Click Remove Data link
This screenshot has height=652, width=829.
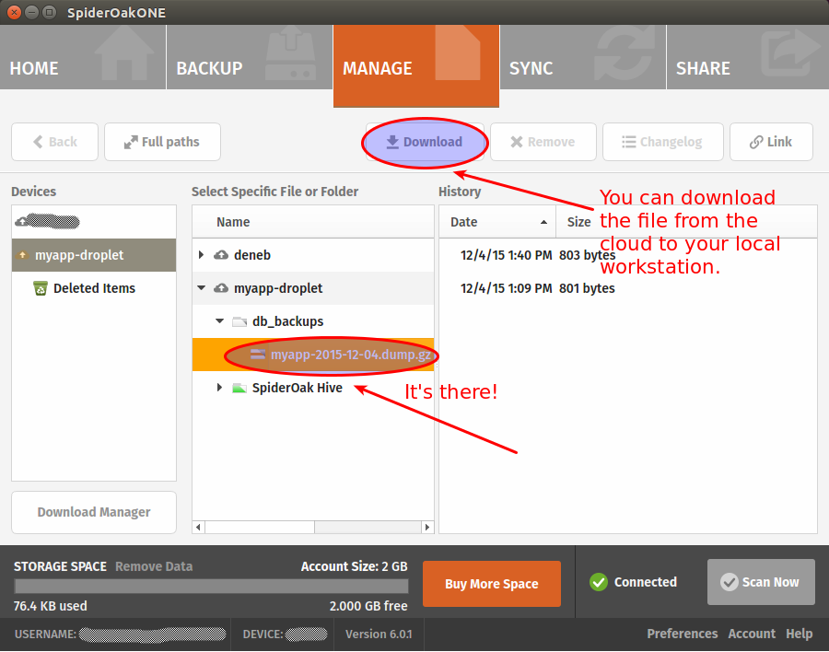[154, 566]
